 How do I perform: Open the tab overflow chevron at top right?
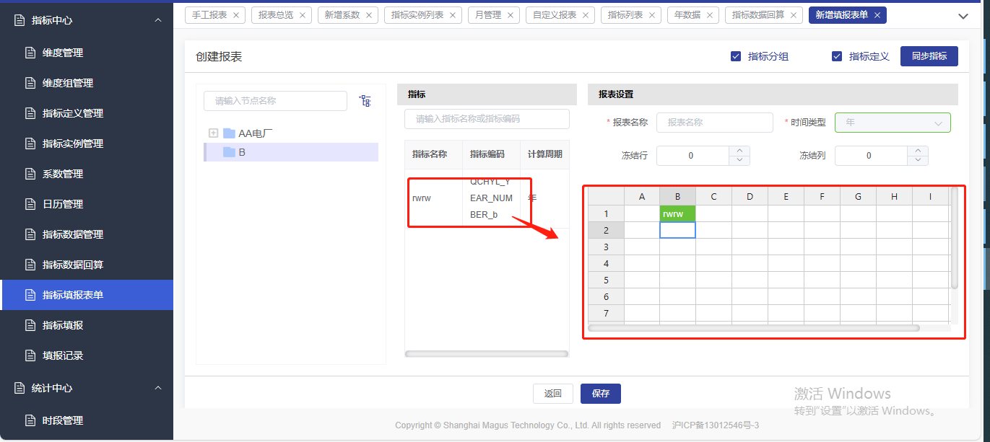(x=963, y=16)
